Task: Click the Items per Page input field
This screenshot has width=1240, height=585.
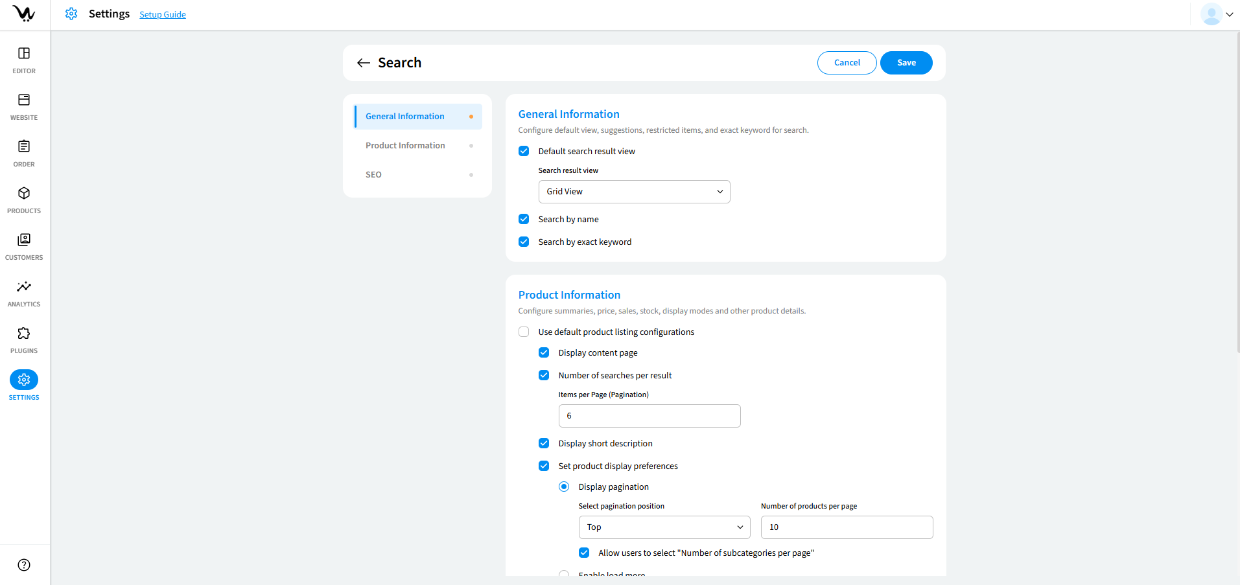Action: pos(649,416)
